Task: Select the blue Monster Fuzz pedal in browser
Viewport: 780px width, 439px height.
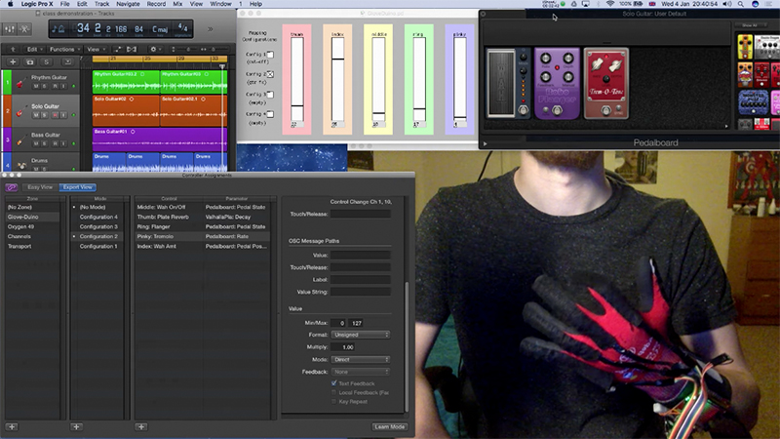Action: (x=753, y=102)
